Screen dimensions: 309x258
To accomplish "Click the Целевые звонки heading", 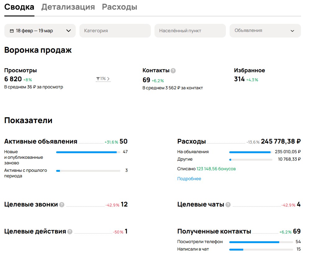I will click(x=31, y=204).
